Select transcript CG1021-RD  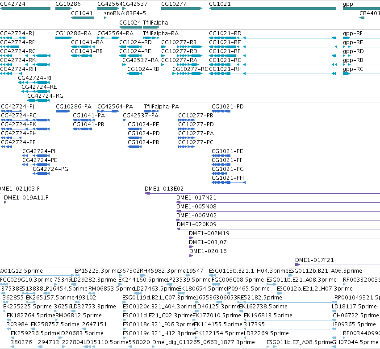pyautogui.click(x=273, y=38)
